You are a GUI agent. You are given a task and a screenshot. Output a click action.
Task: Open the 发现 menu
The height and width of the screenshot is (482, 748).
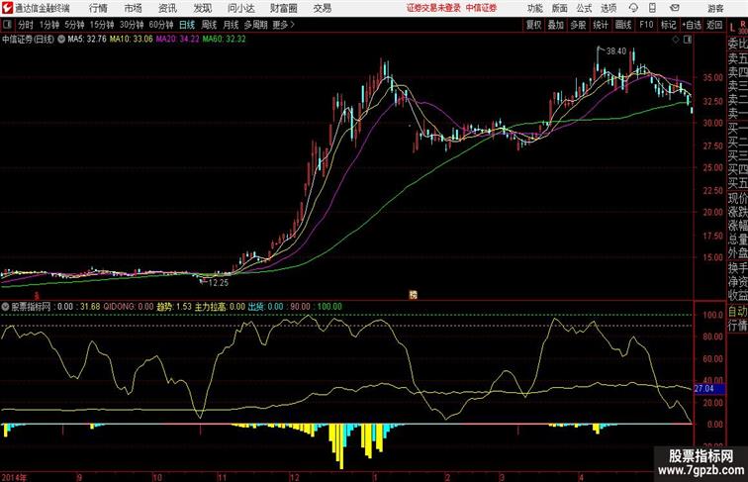point(202,8)
